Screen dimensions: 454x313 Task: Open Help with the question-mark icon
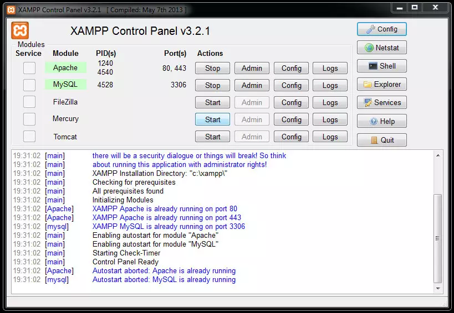coord(381,121)
